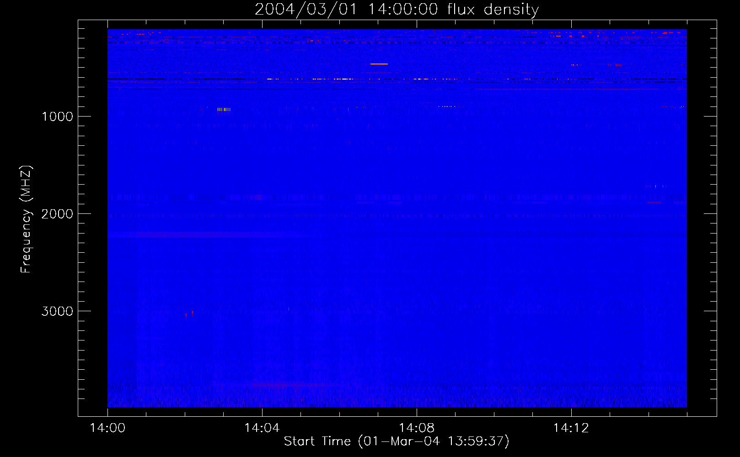Image resolution: width=740 pixels, height=457 pixels.
Task: Click the 1000 frequency tick label
Action: pos(57,117)
